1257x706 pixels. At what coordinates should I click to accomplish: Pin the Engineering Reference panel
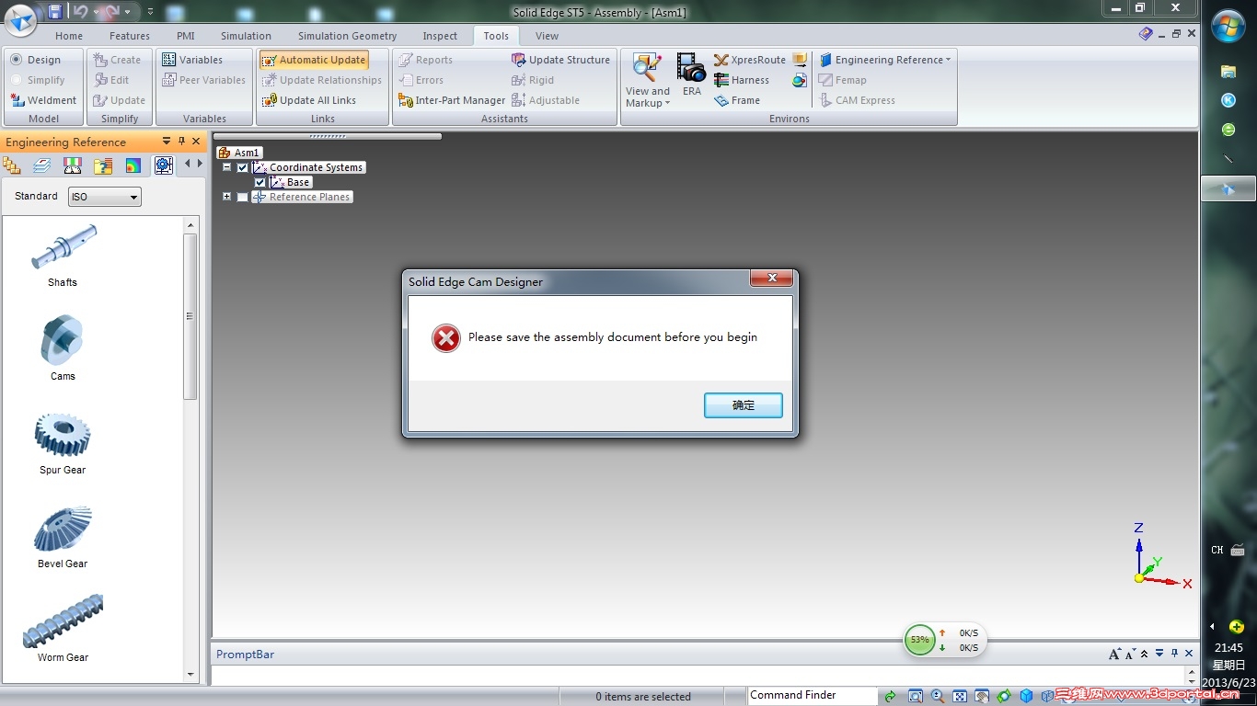coord(181,142)
